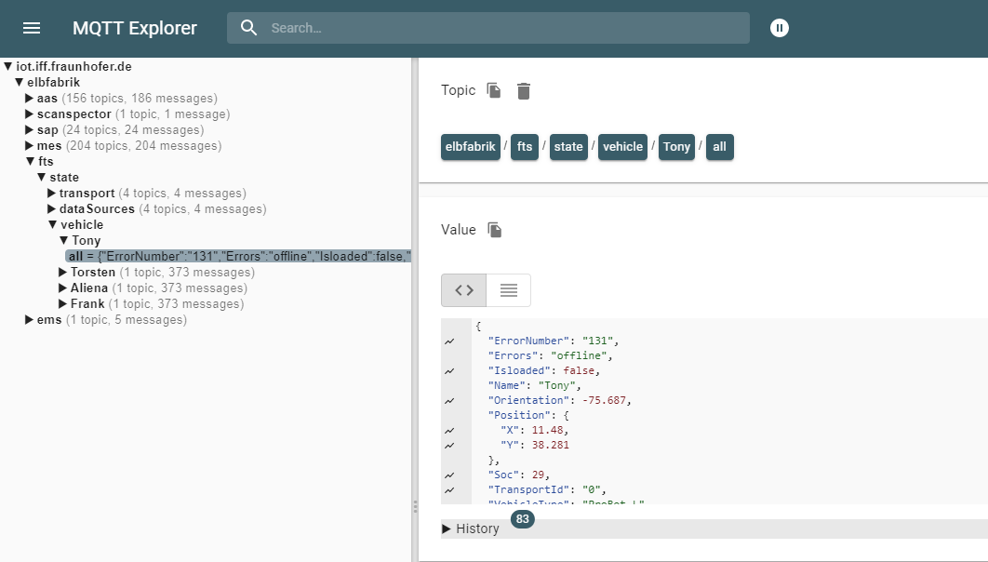Open the hamburger menu

32,28
